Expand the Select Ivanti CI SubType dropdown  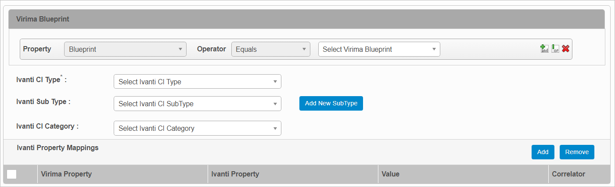[197, 104]
